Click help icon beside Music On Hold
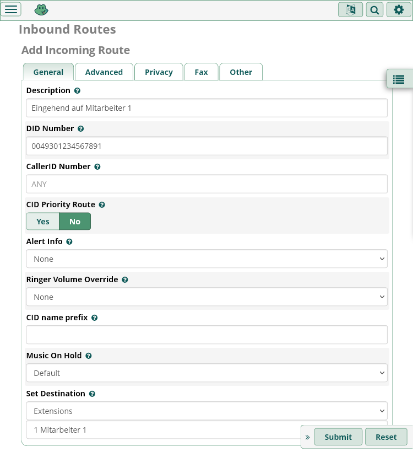Image resolution: width=413 pixels, height=452 pixels. pyautogui.click(x=89, y=356)
